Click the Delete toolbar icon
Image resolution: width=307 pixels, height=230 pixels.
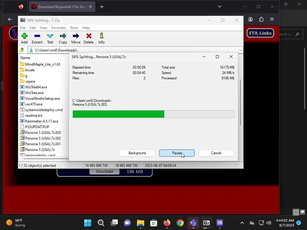89,38
